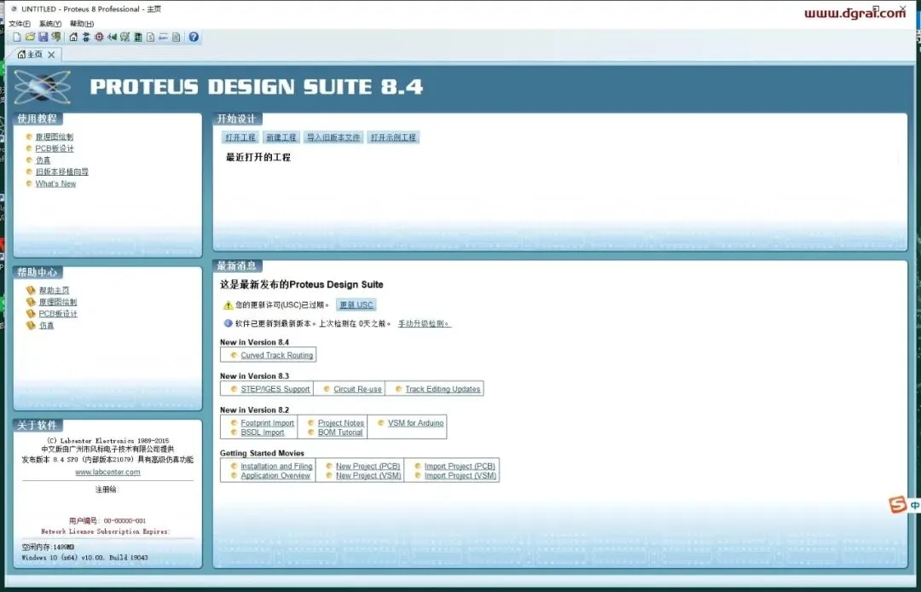Open 帮助主页 in the help center
Screen dimensions: 921x592
tap(54, 290)
